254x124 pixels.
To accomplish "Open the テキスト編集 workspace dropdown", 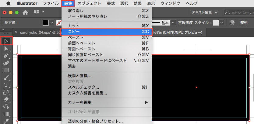I will click(x=204, y=12).
